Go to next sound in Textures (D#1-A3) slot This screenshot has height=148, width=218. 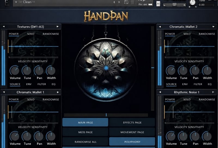click(x=57, y=26)
